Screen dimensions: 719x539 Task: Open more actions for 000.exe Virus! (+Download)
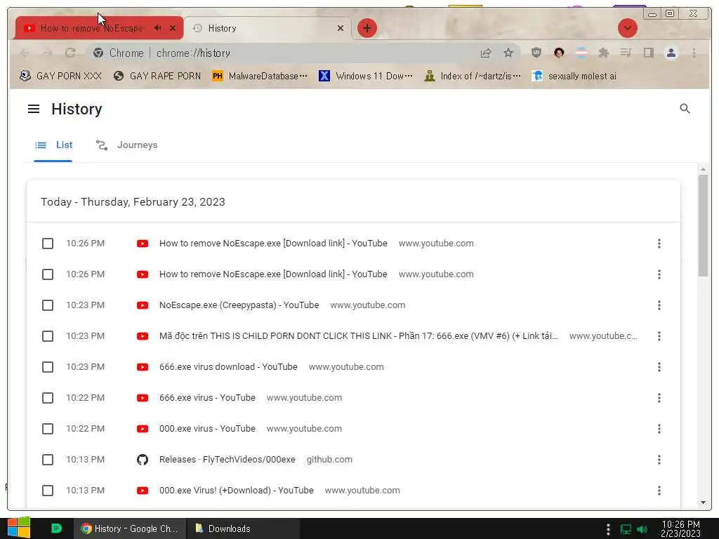[659, 491]
